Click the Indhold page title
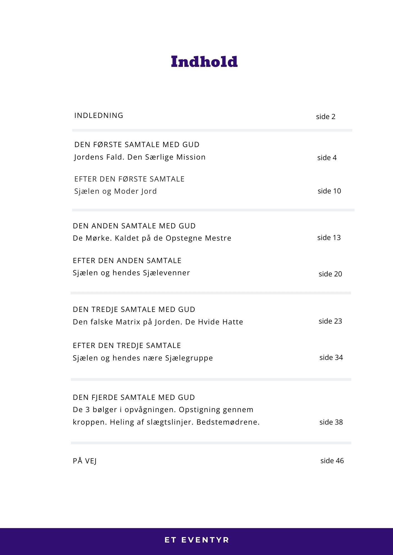Screen dimensions: 393x555 [204, 62]
